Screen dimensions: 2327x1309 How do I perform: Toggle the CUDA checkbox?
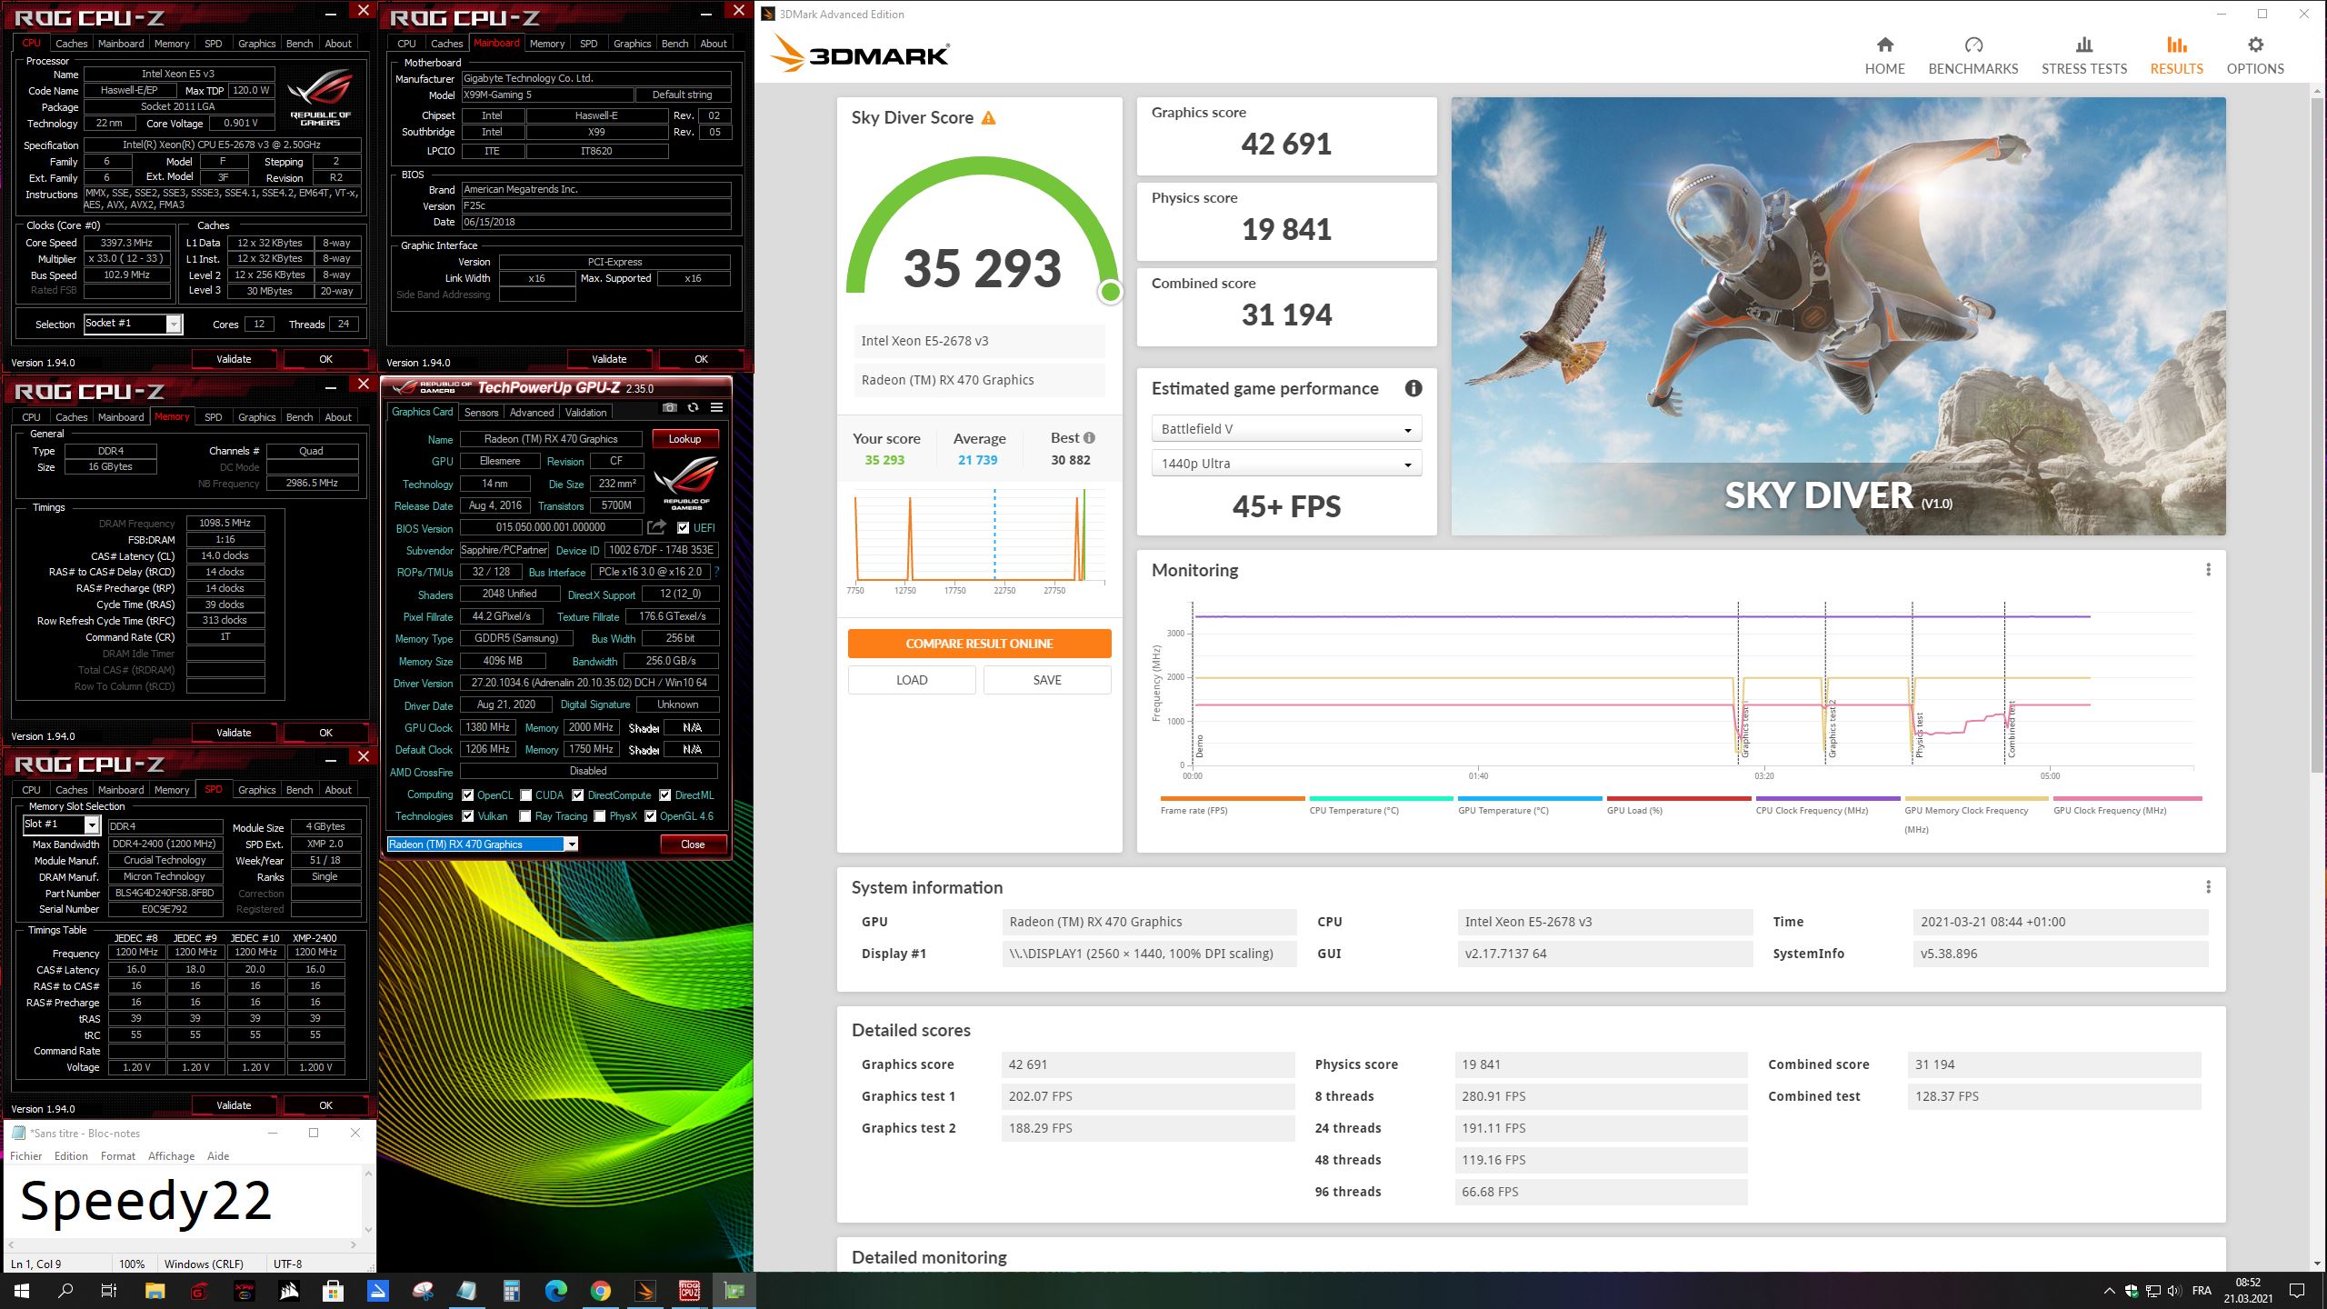pos(525,794)
